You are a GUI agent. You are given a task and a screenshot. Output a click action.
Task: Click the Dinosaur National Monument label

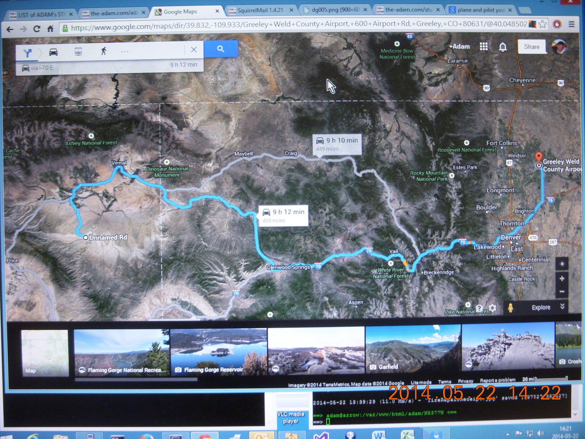167,172
